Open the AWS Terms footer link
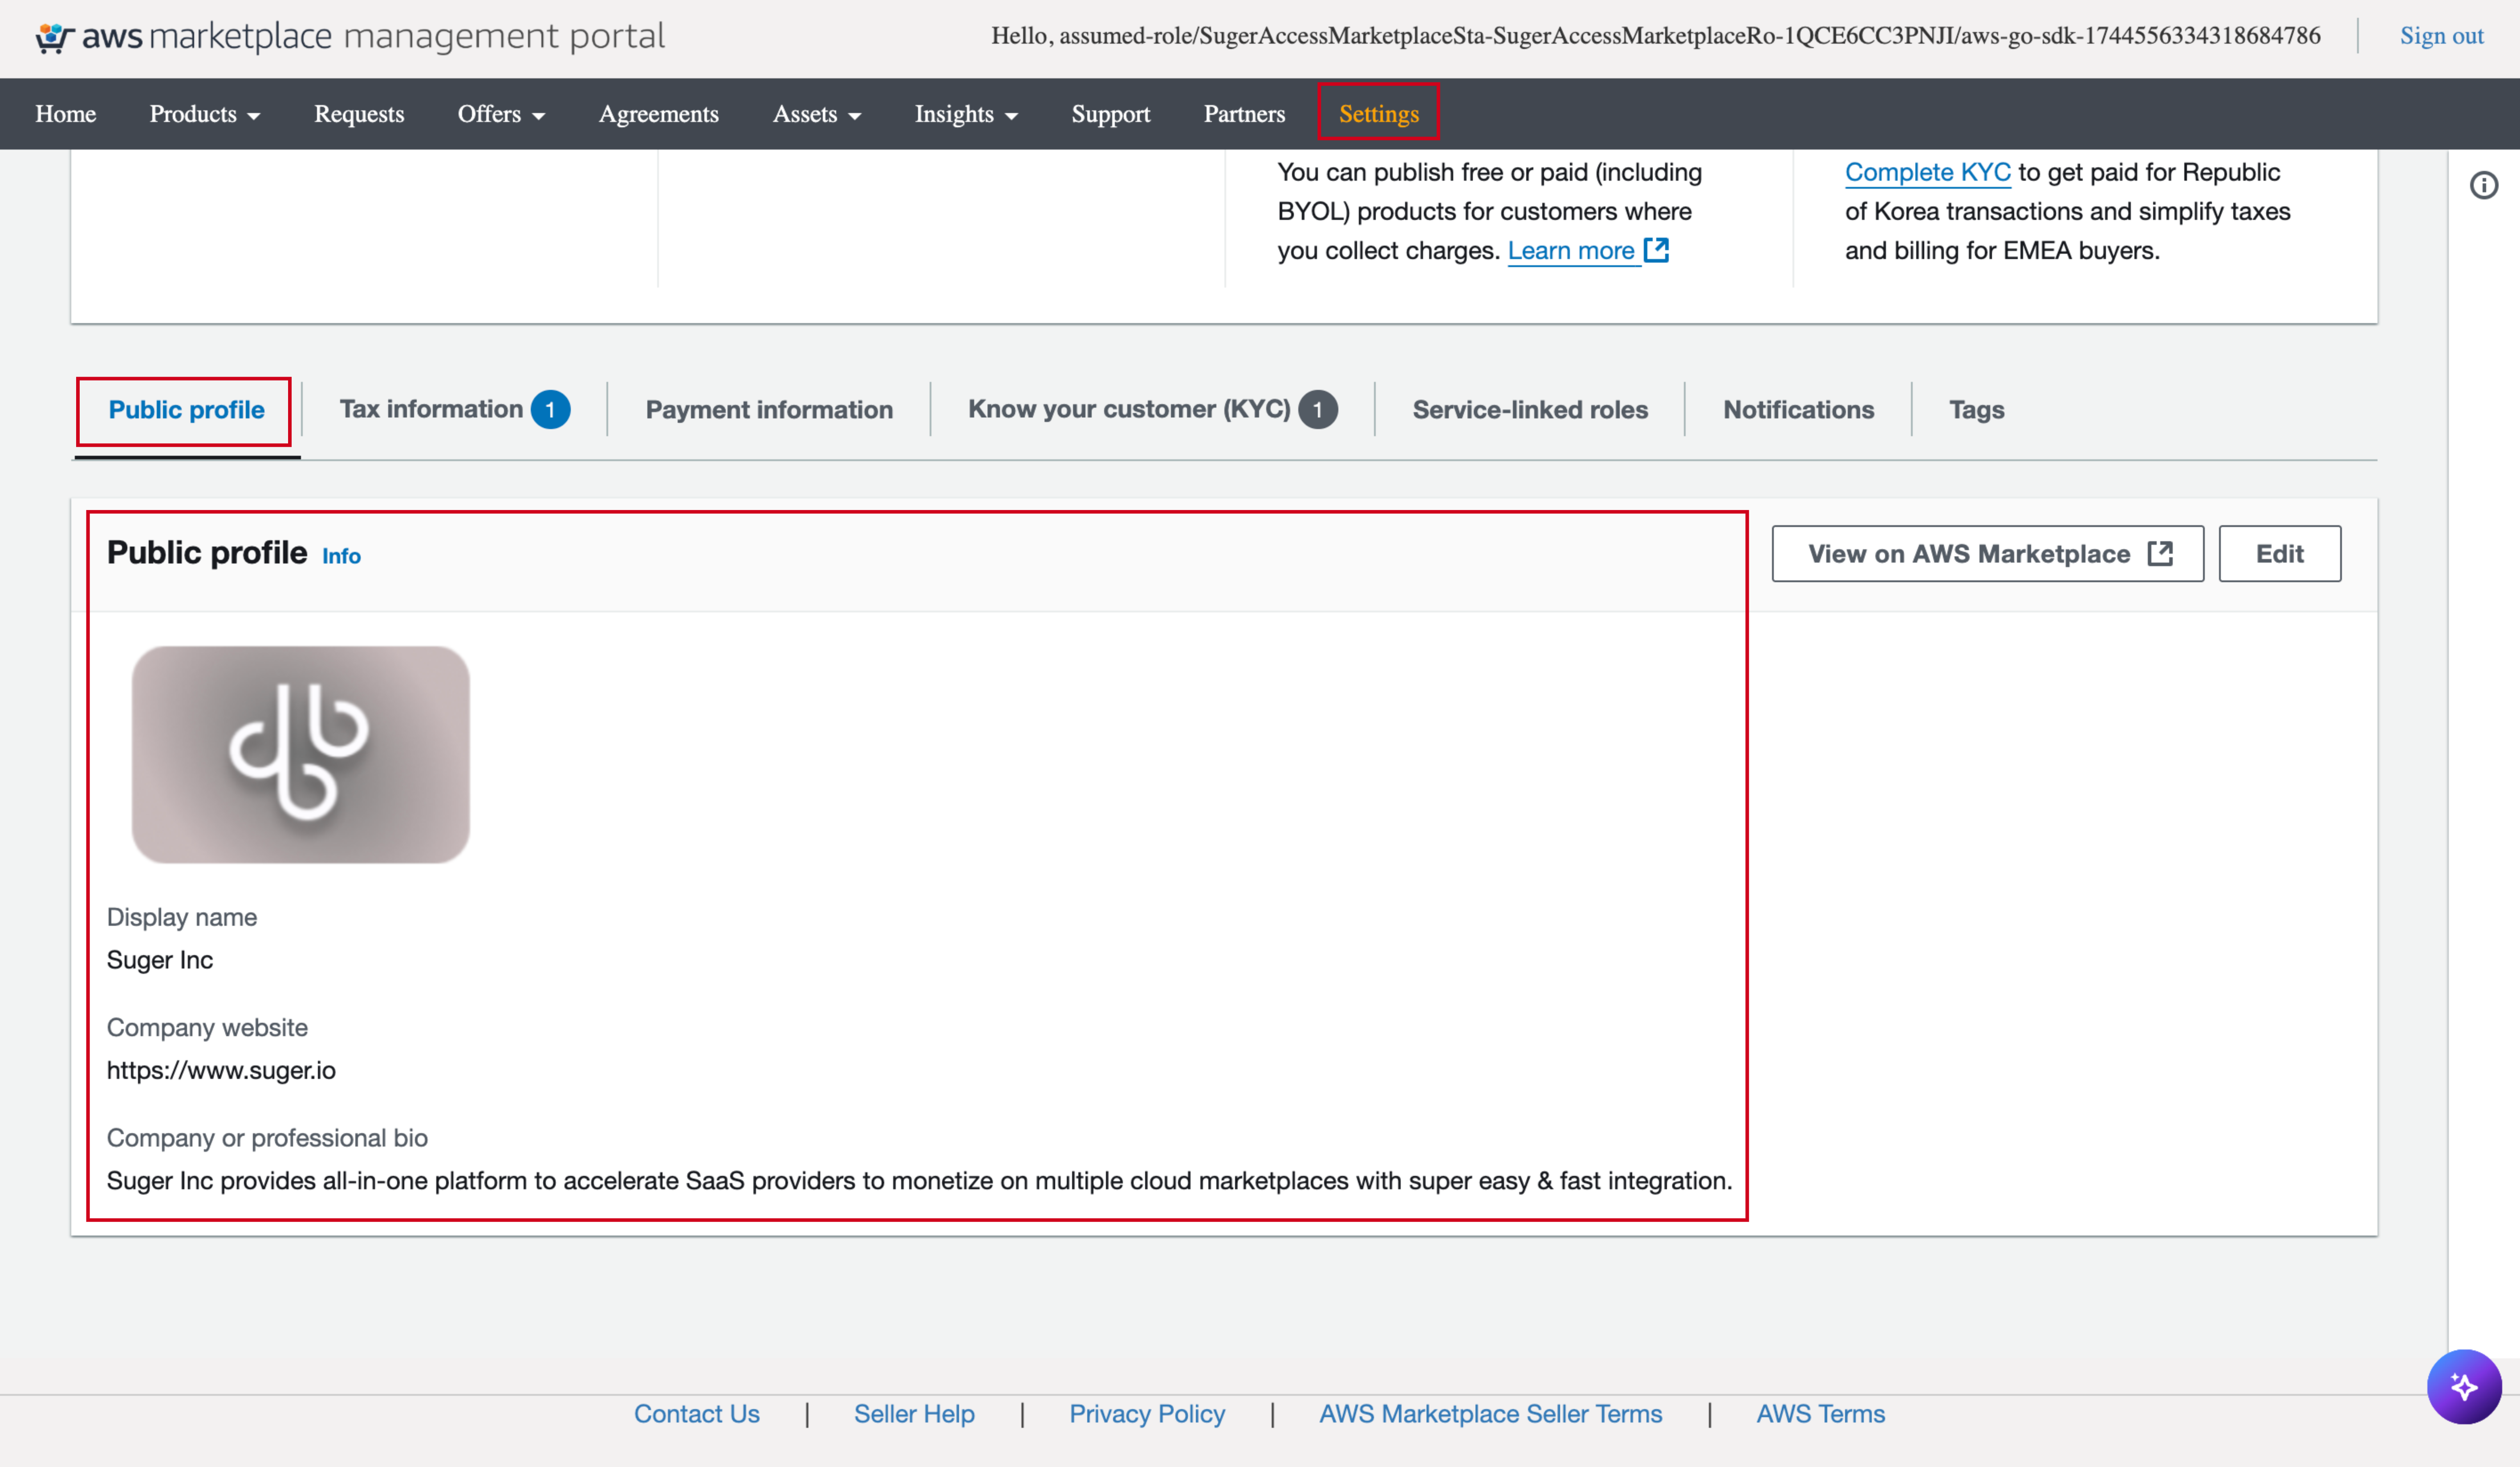The height and width of the screenshot is (1467, 2520). click(1820, 1414)
